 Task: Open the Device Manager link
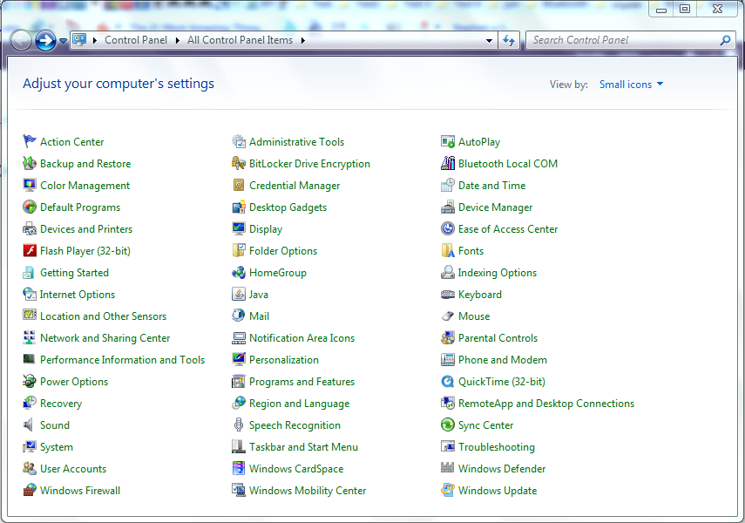click(495, 207)
